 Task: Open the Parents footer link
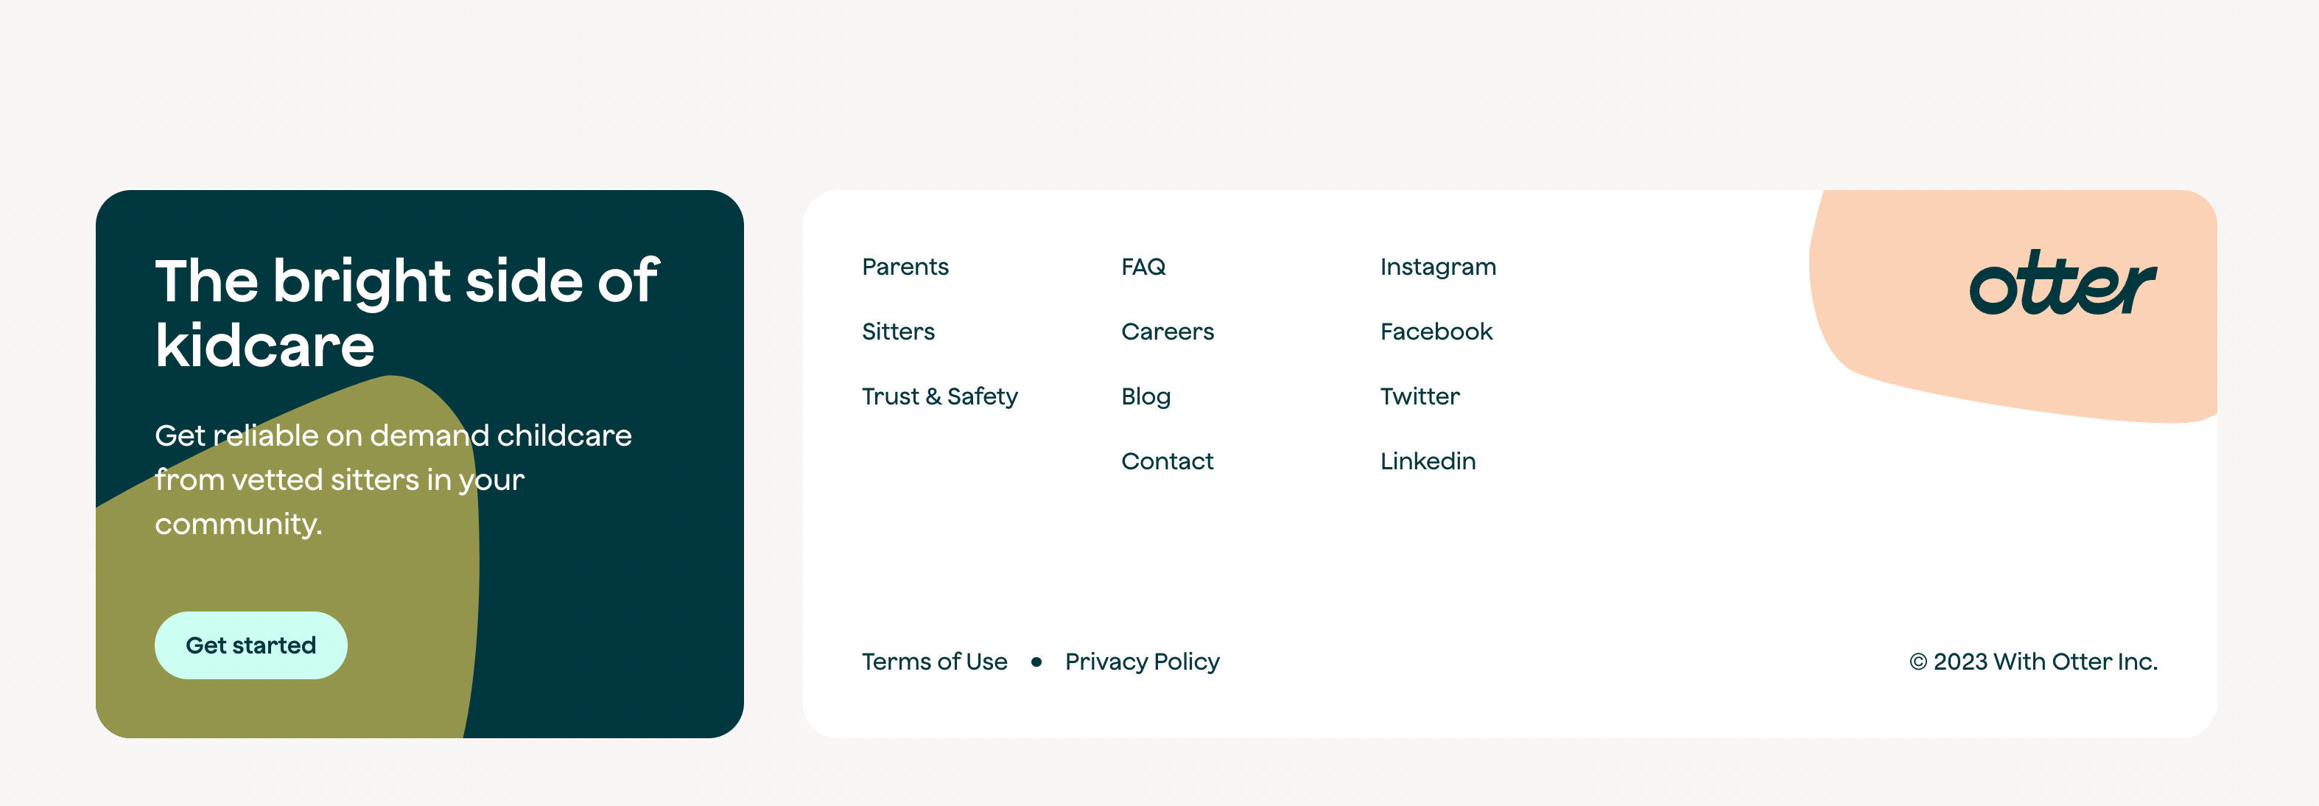pyautogui.click(x=905, y=267)
